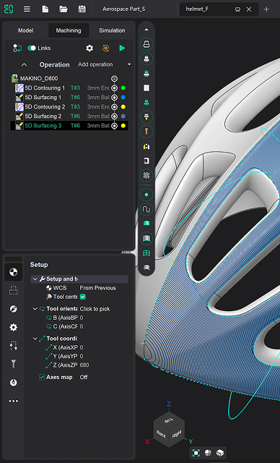This screenshot has height=463, width=280.
Task: Run calculation with green play button
Action: (x=122, y=48)
